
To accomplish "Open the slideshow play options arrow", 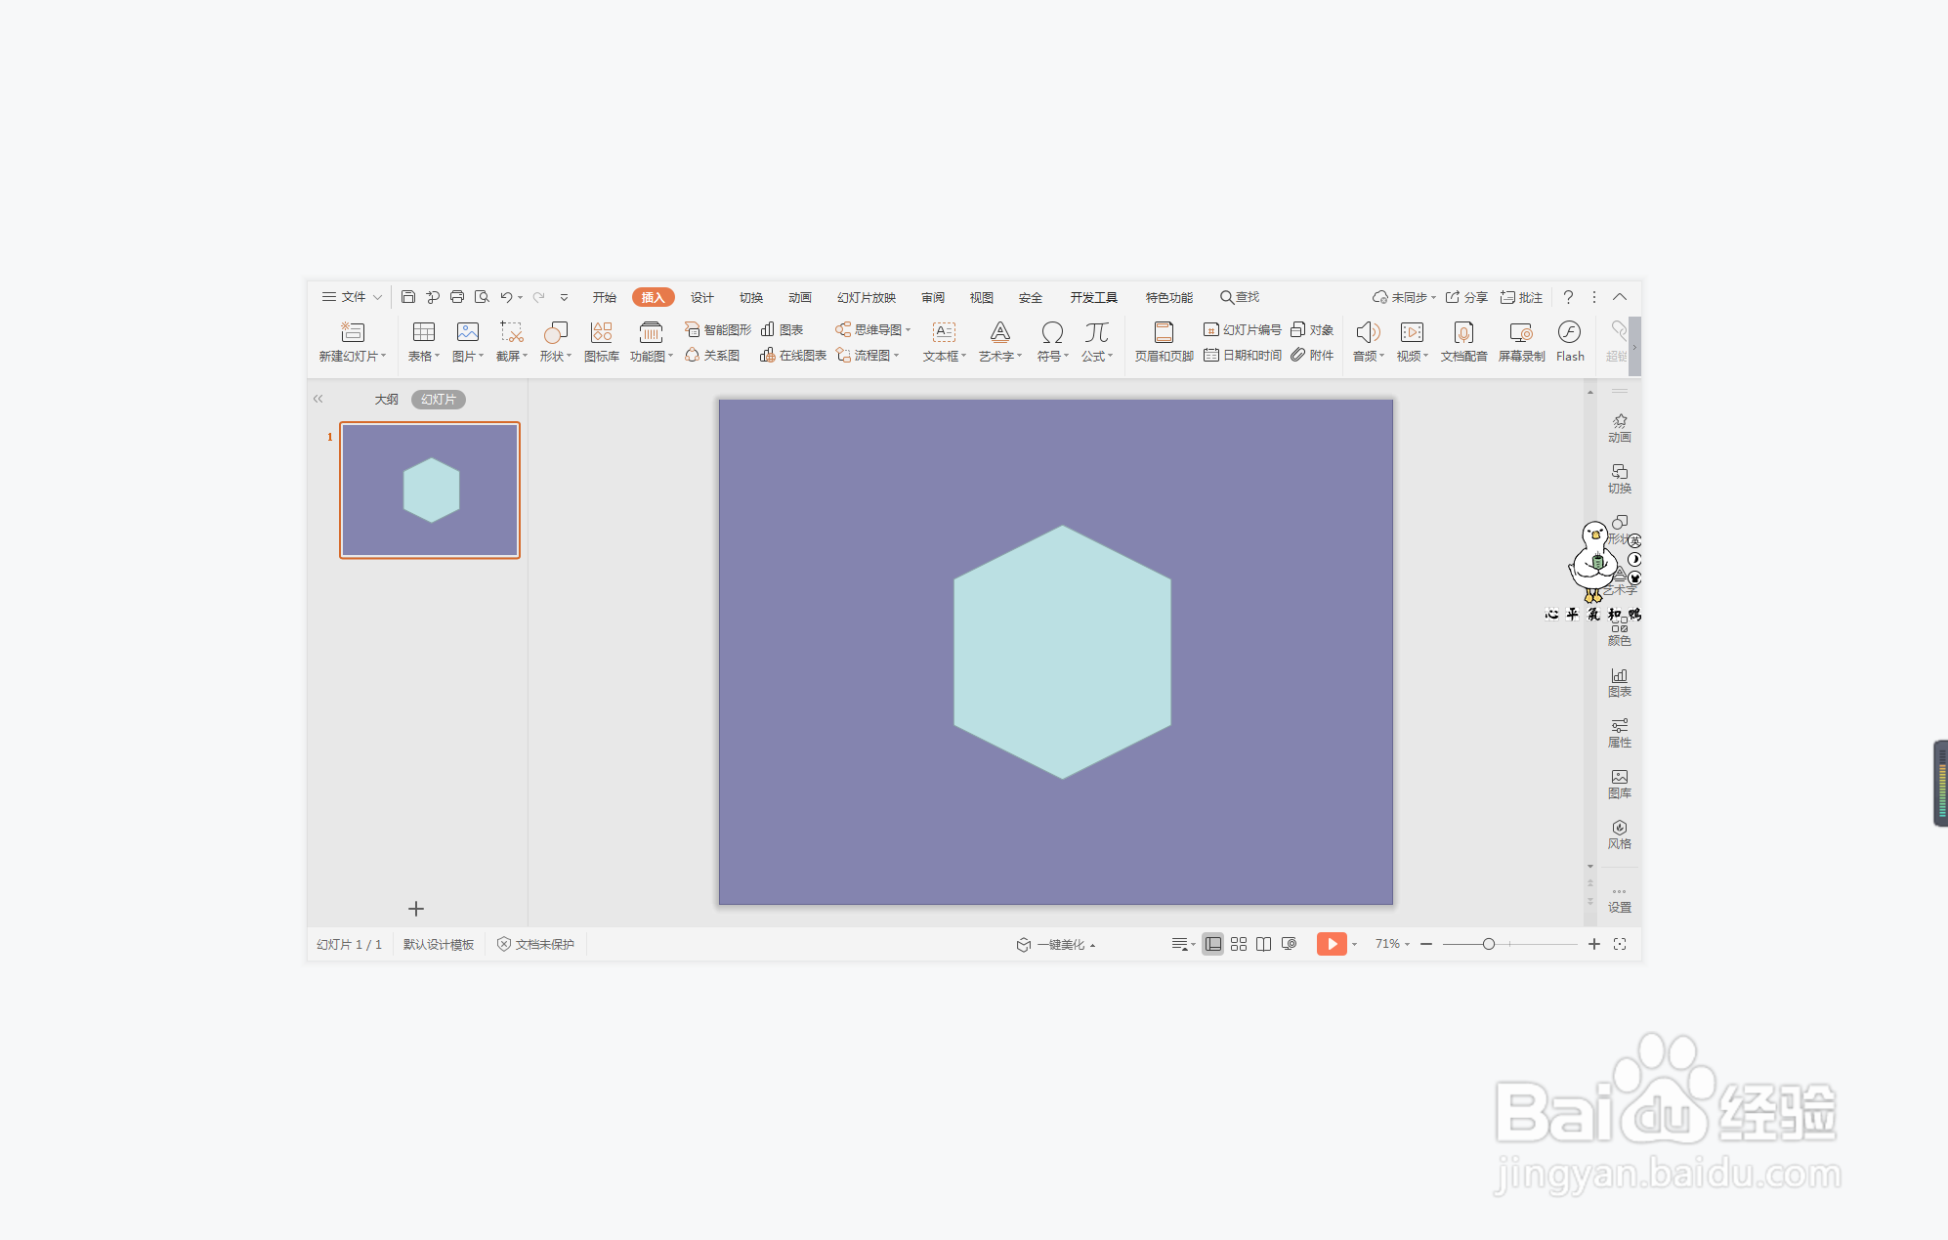I will pyautogui.click(x=1355, y=944).
